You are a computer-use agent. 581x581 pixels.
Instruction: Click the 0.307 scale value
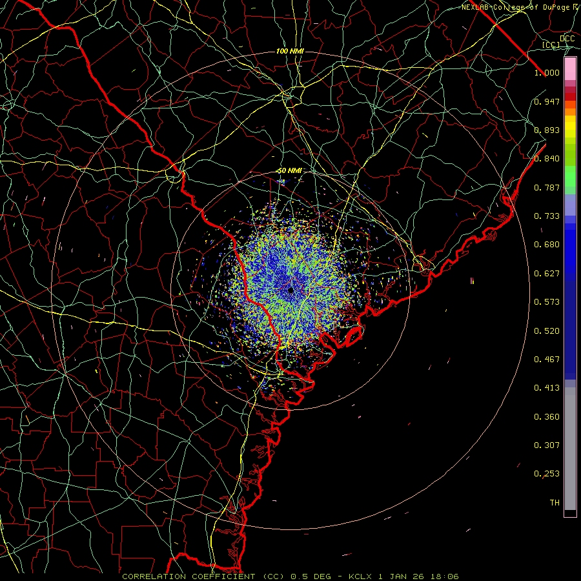pos(547,445)
